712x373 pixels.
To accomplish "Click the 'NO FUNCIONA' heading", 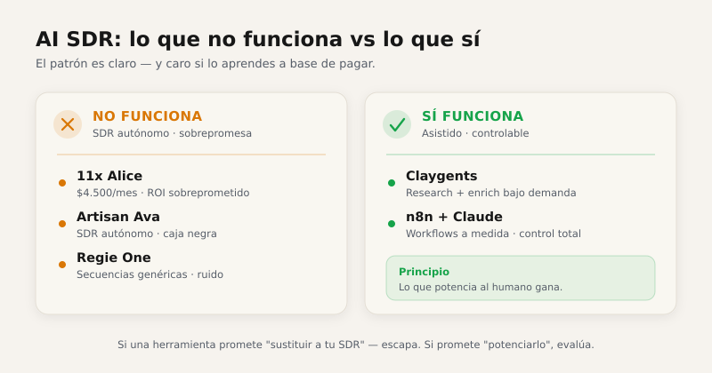I will point(148,116).
